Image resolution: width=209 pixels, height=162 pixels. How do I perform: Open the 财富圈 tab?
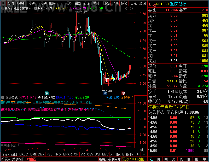pos(31,159)
